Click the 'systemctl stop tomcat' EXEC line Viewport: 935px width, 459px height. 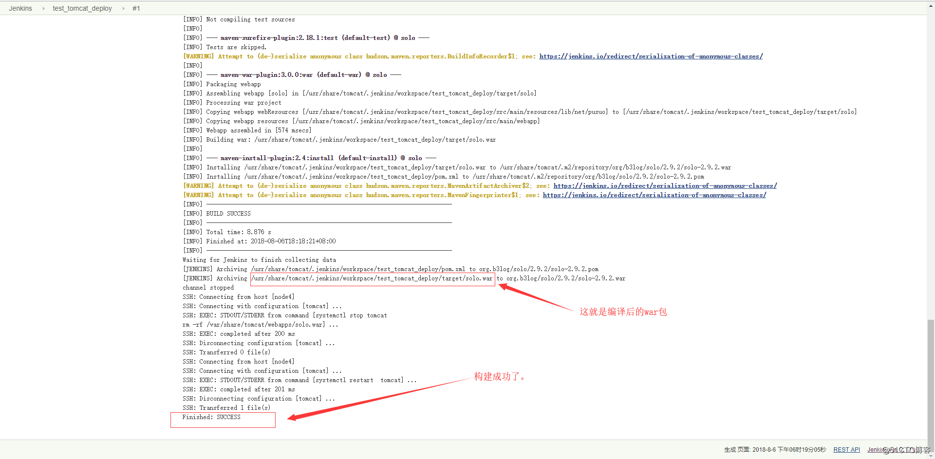pyautogui.click(x=285, y=315)
